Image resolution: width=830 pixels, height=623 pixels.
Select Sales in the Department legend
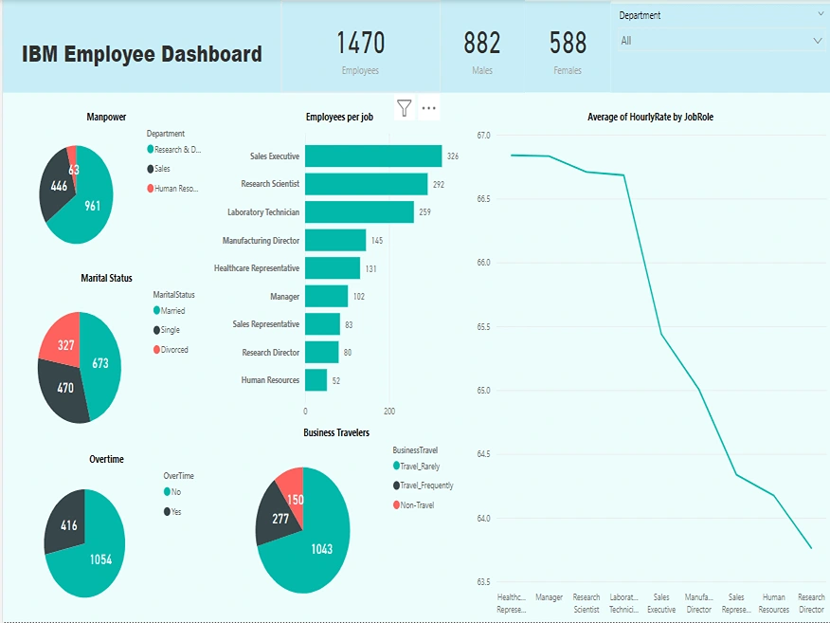(x=159, y=169)
